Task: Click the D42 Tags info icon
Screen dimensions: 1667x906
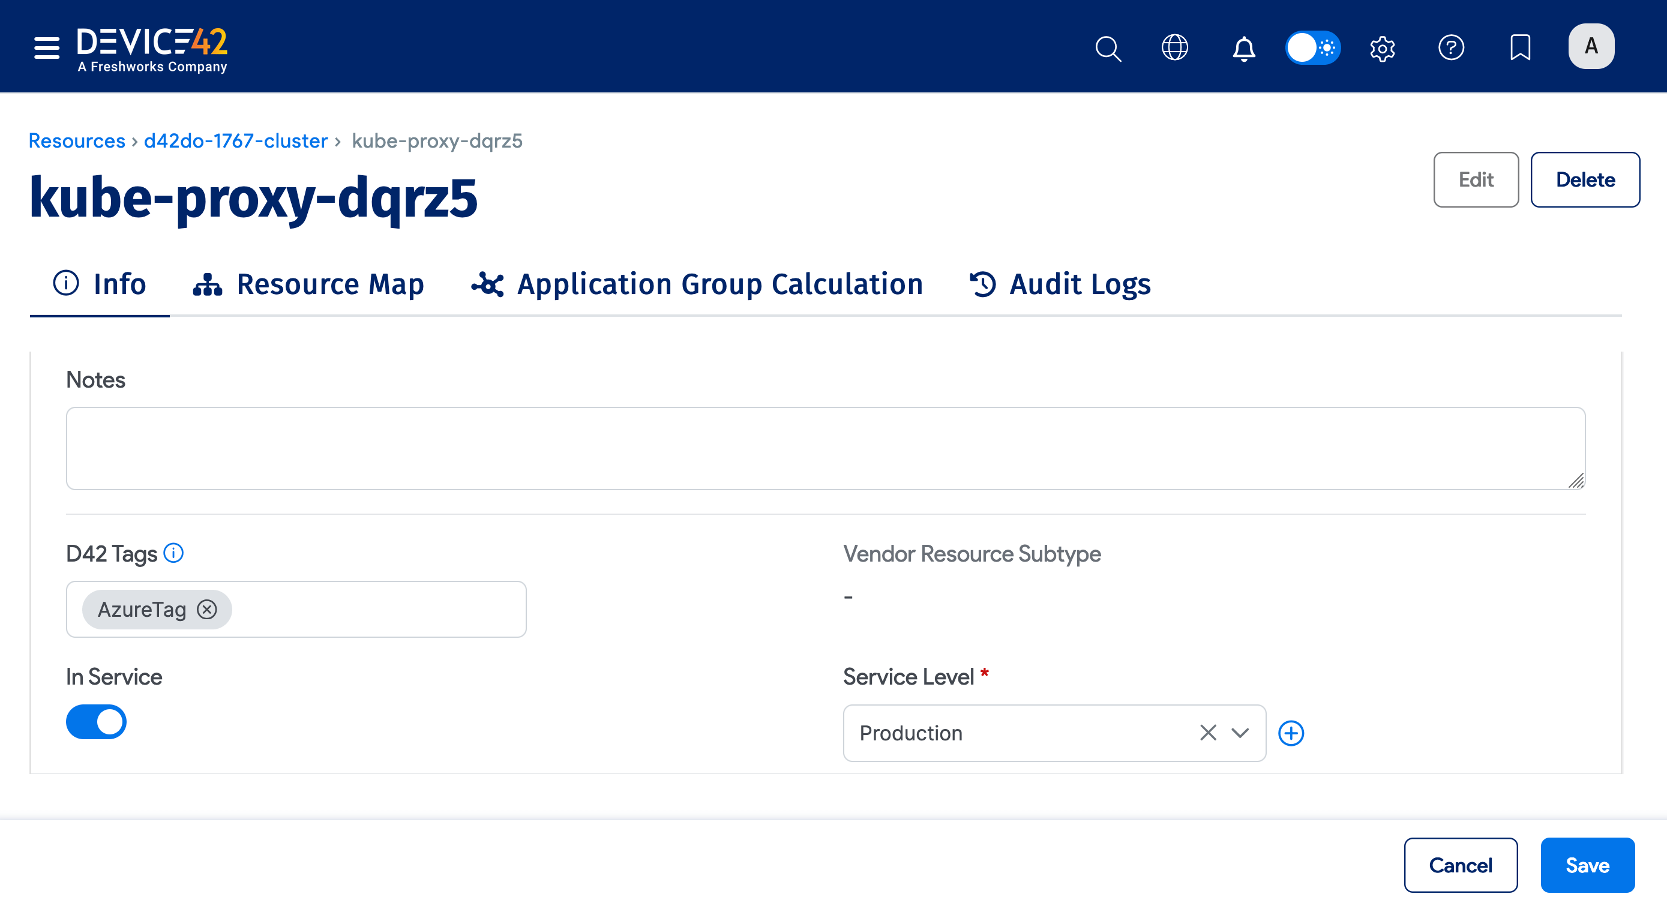Action: tap(173, 553)
